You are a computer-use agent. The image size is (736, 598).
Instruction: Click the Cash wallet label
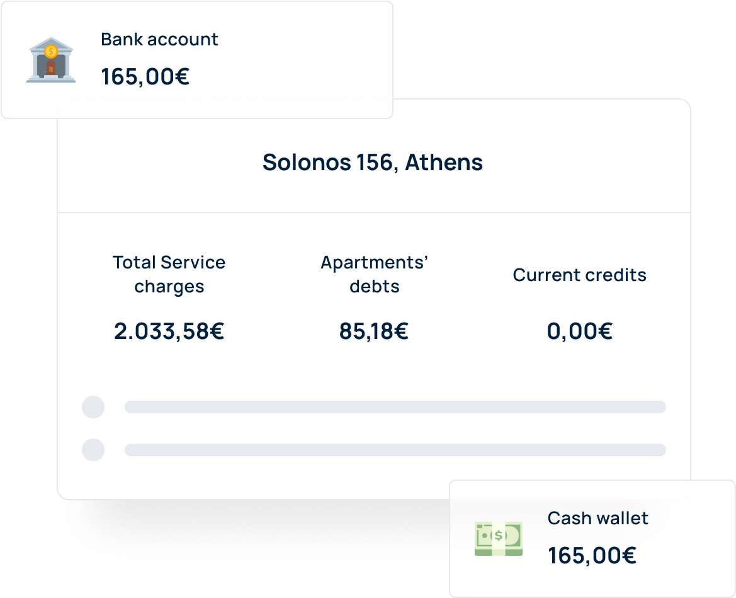[597, 518]
